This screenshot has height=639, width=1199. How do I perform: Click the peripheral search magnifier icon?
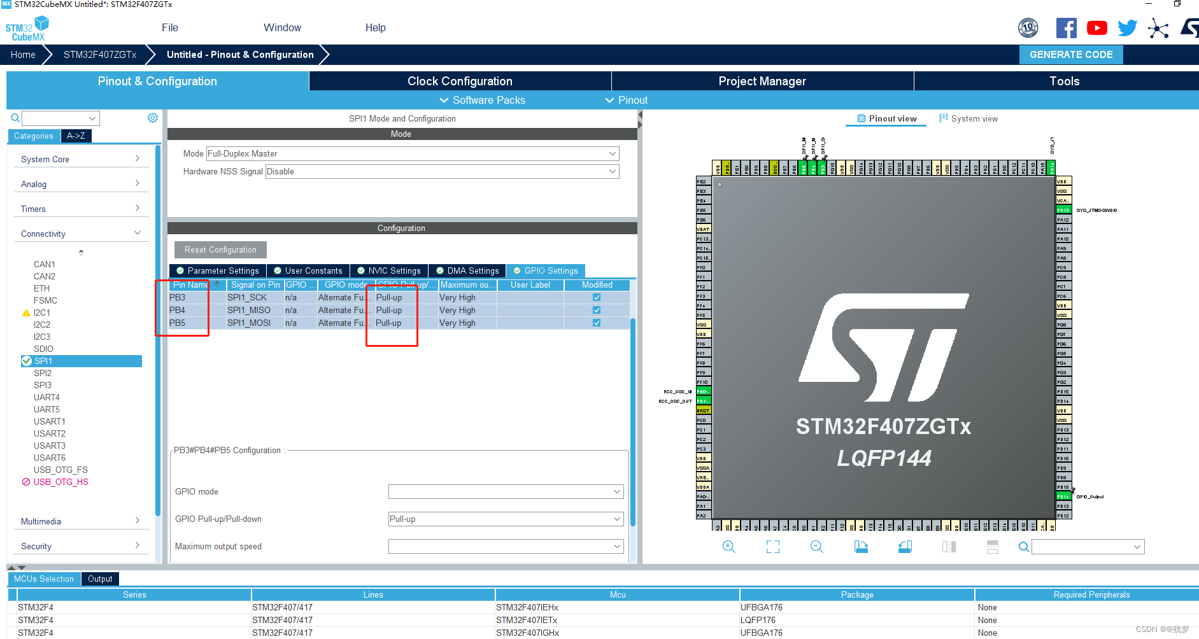point(15,118)
